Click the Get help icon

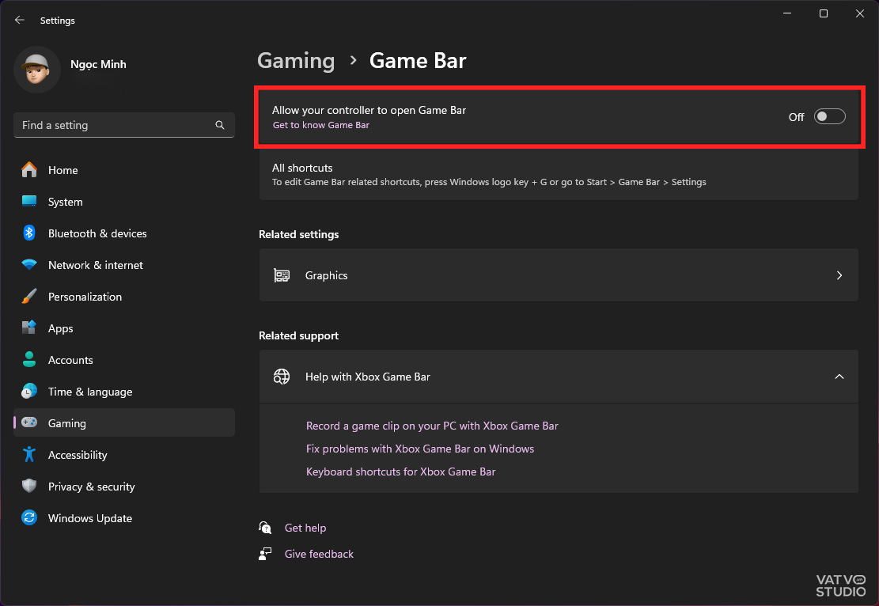265,528
